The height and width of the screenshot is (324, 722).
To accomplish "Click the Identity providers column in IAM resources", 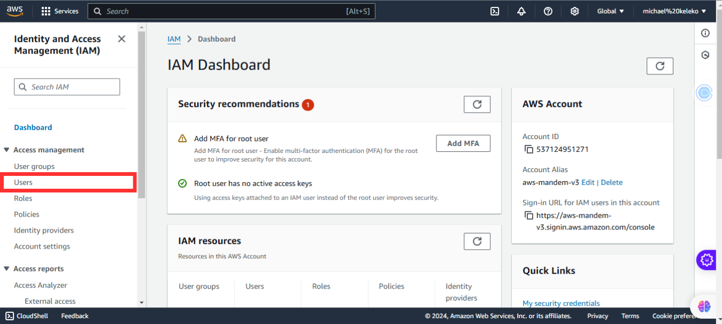I will 461,292.
